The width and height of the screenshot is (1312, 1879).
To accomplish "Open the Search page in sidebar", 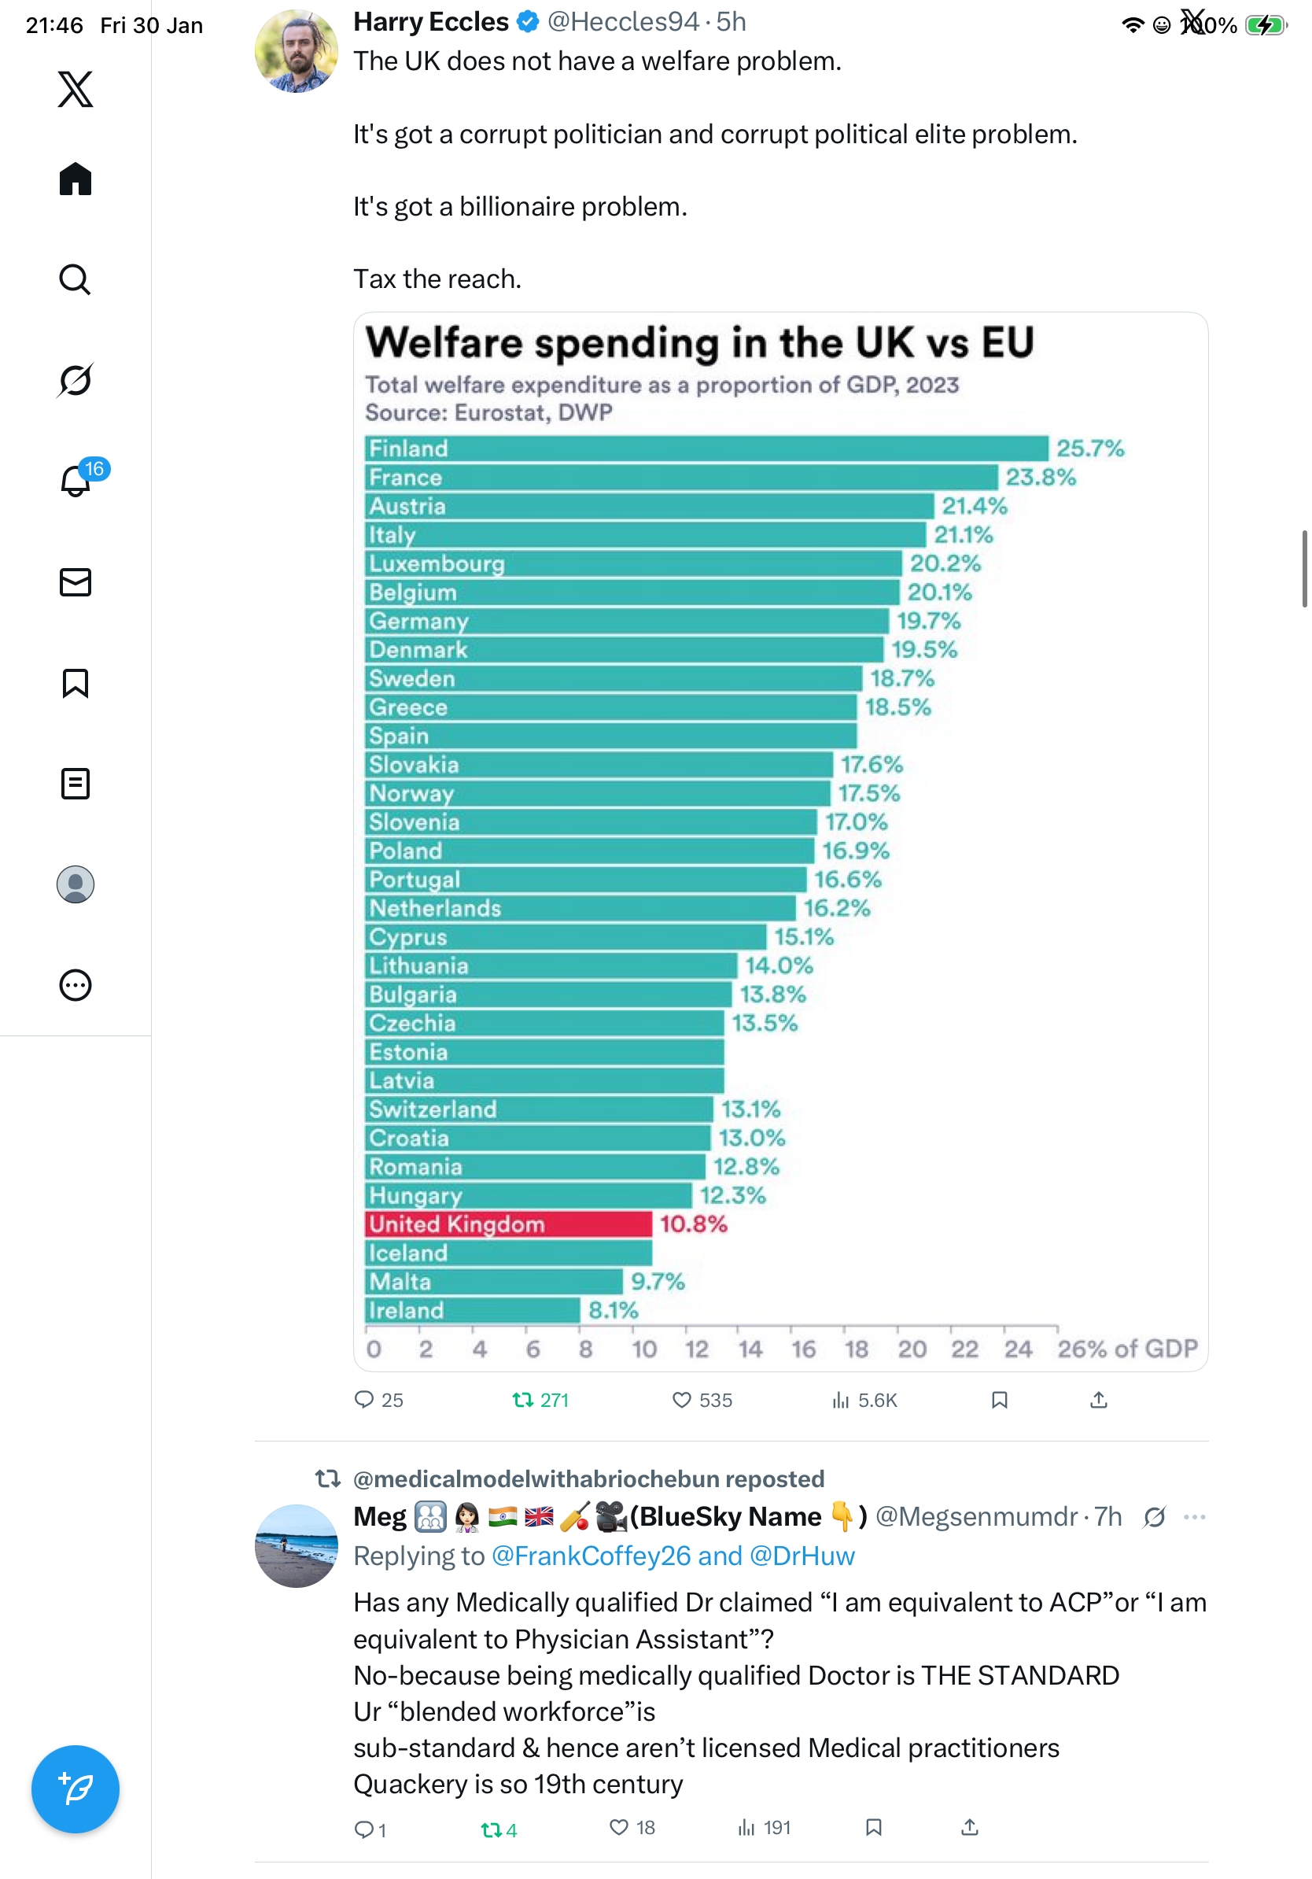I will [x=76, y=279].
